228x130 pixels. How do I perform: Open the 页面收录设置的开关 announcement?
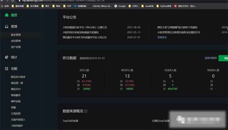tap(179, 32)
